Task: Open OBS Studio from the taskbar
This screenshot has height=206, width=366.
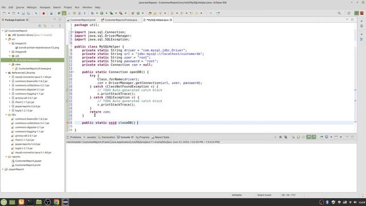Action: tap(47, 202)
